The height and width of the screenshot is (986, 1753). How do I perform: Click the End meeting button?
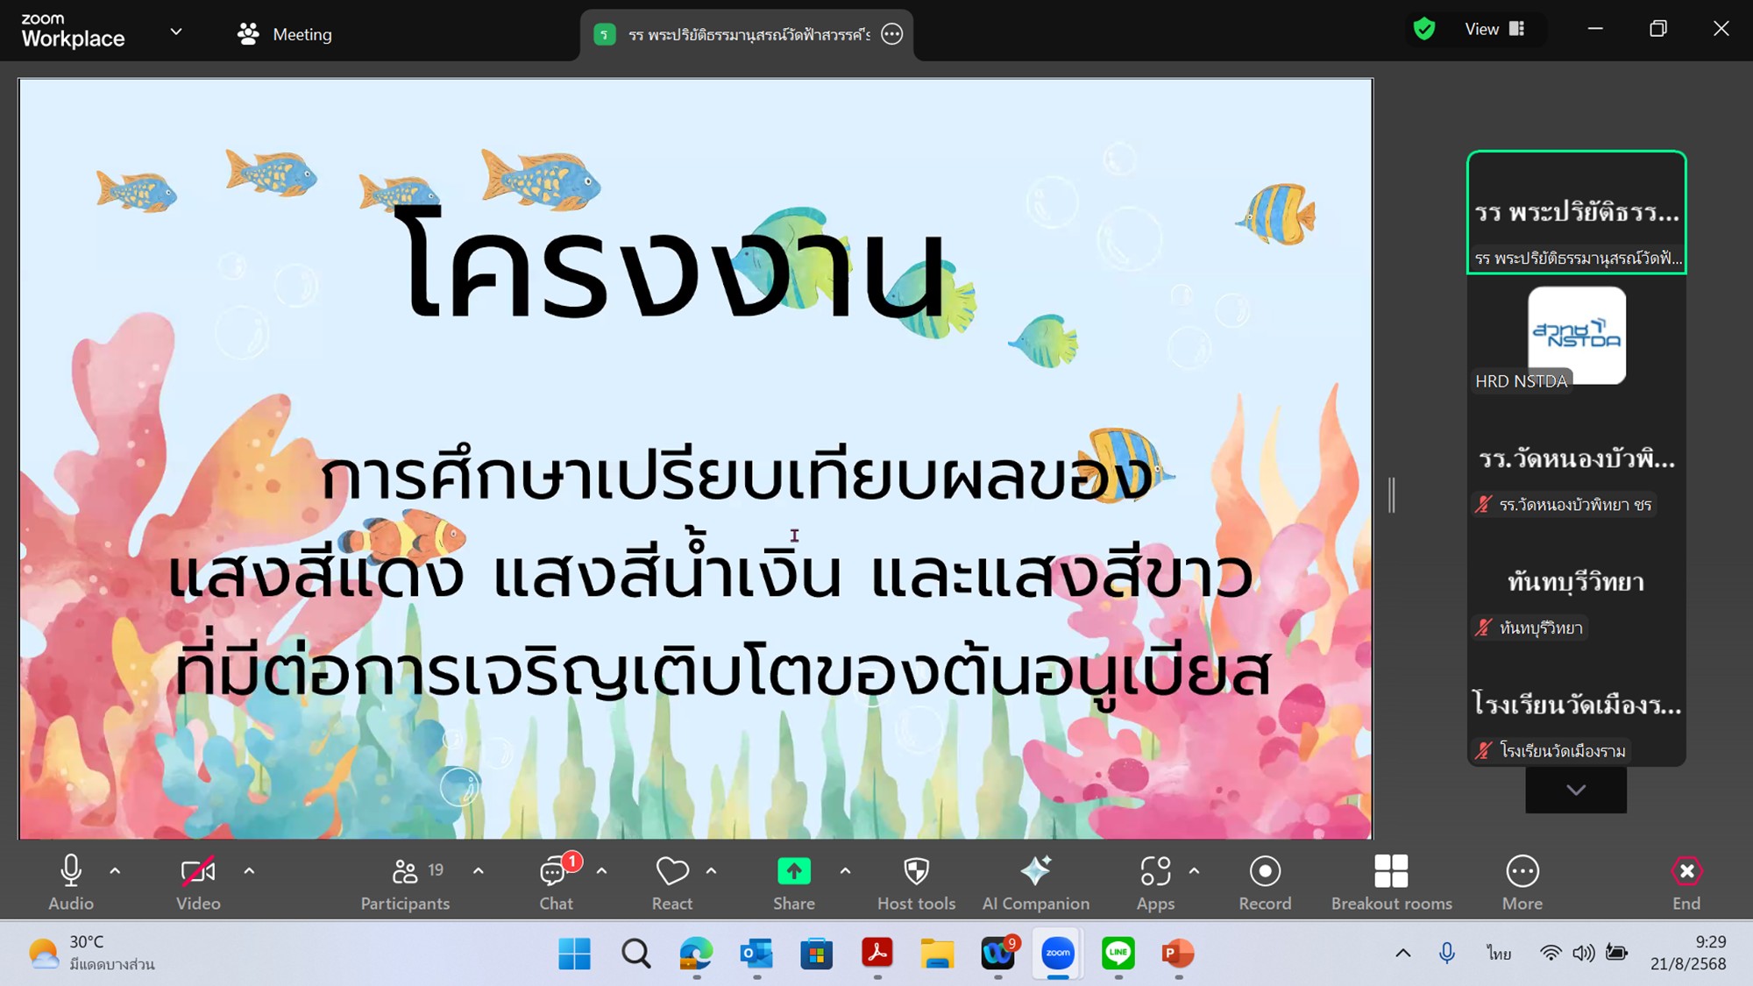pos(1686,872)
